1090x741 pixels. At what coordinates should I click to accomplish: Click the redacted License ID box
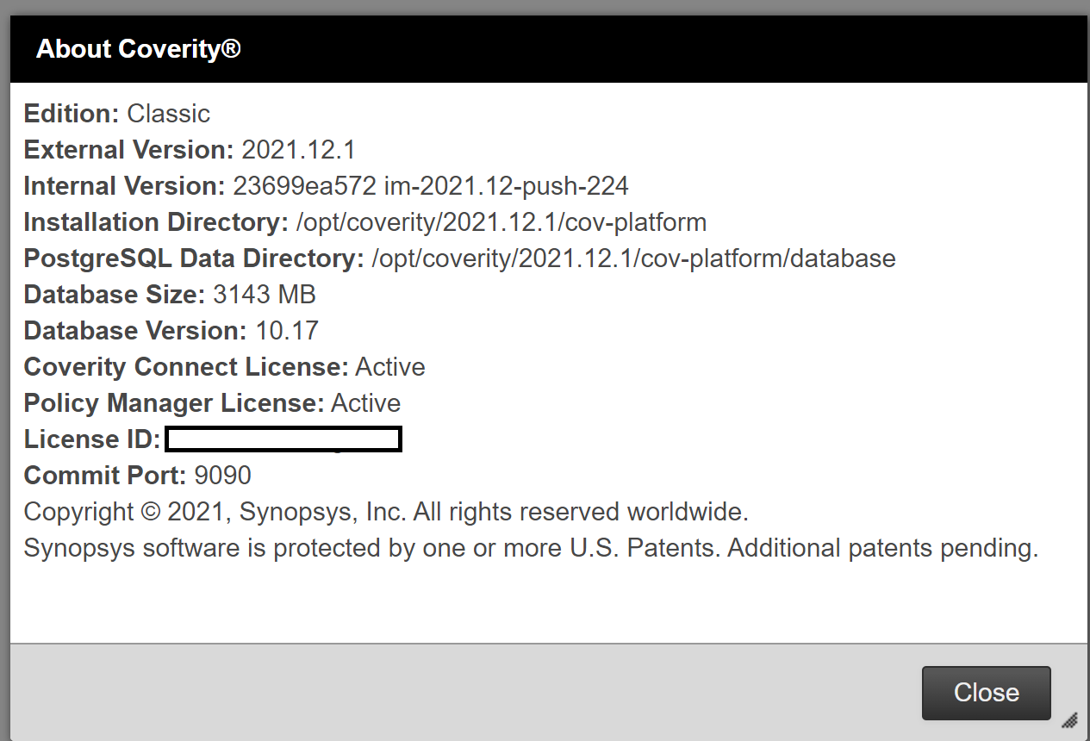[283, 439]
